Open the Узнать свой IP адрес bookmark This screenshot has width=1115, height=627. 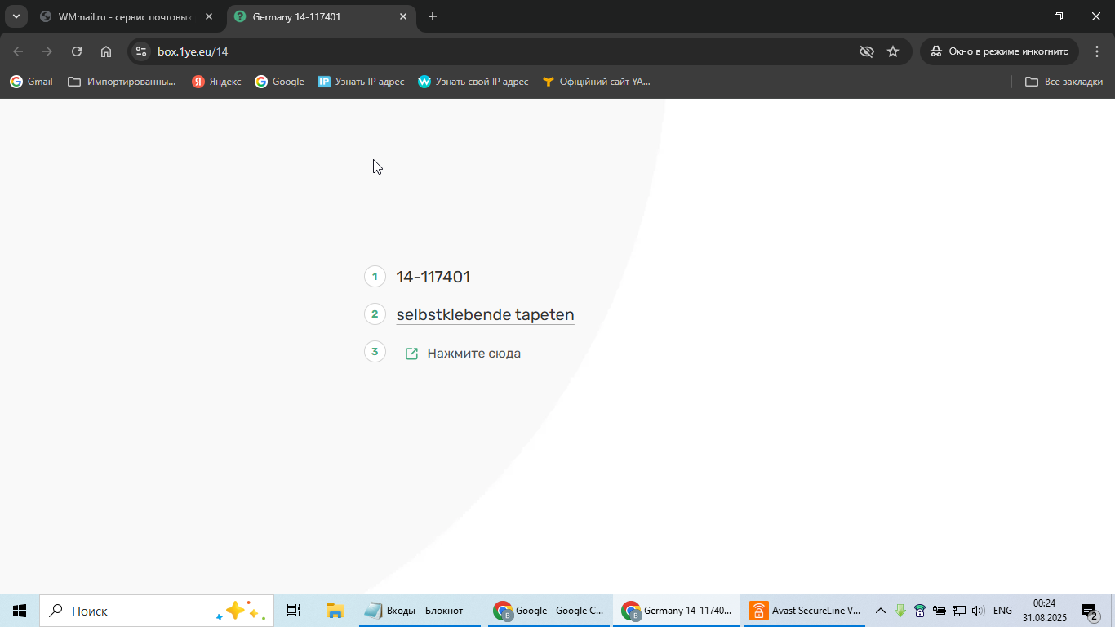[x=473, y=82]
